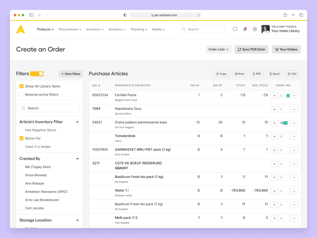Open the Procurement menu
317x238 pixels.
pyautogui.click(x=70, y=29)
